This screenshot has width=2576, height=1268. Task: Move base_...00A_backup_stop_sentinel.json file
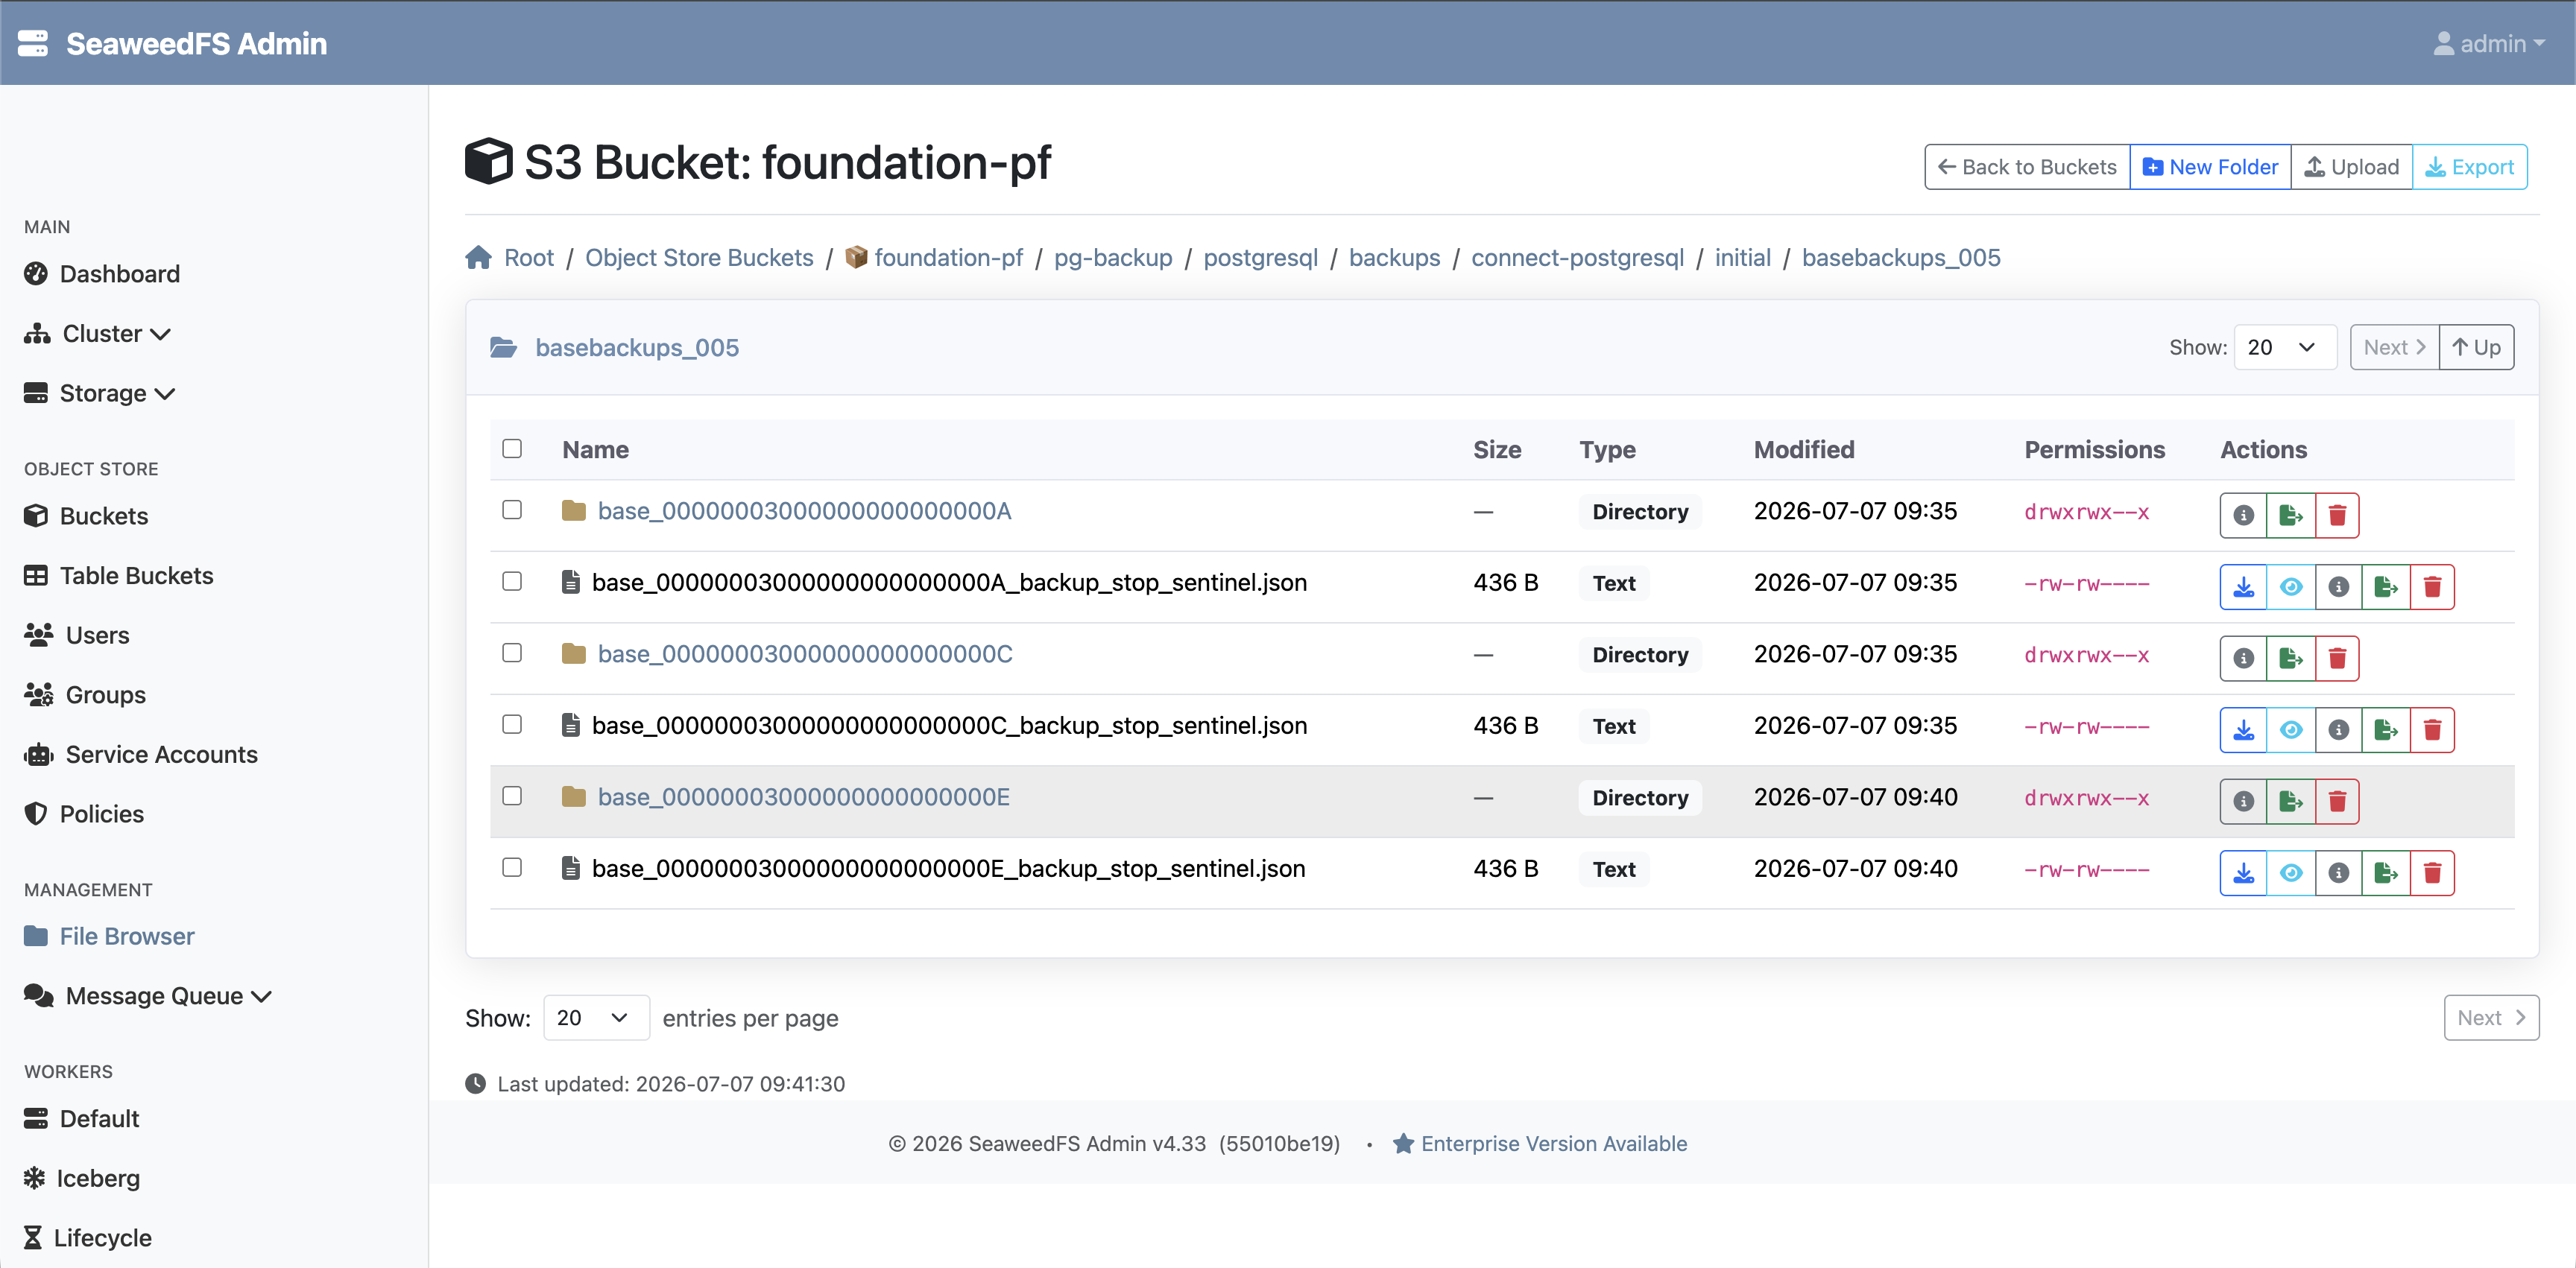[2385, 586]
